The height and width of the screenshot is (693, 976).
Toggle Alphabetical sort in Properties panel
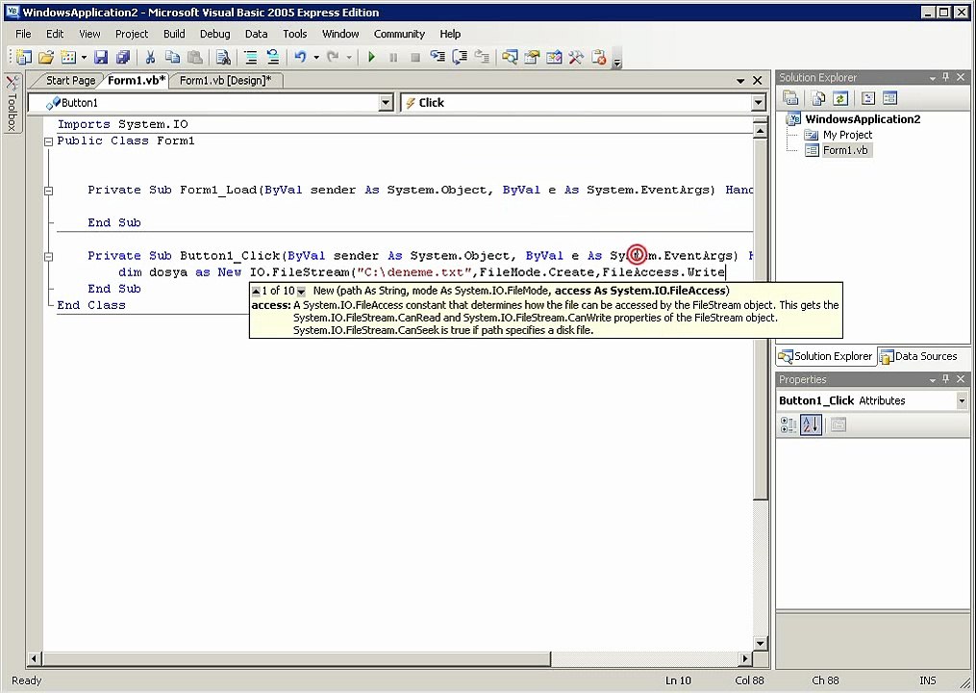tap(811, 425)
